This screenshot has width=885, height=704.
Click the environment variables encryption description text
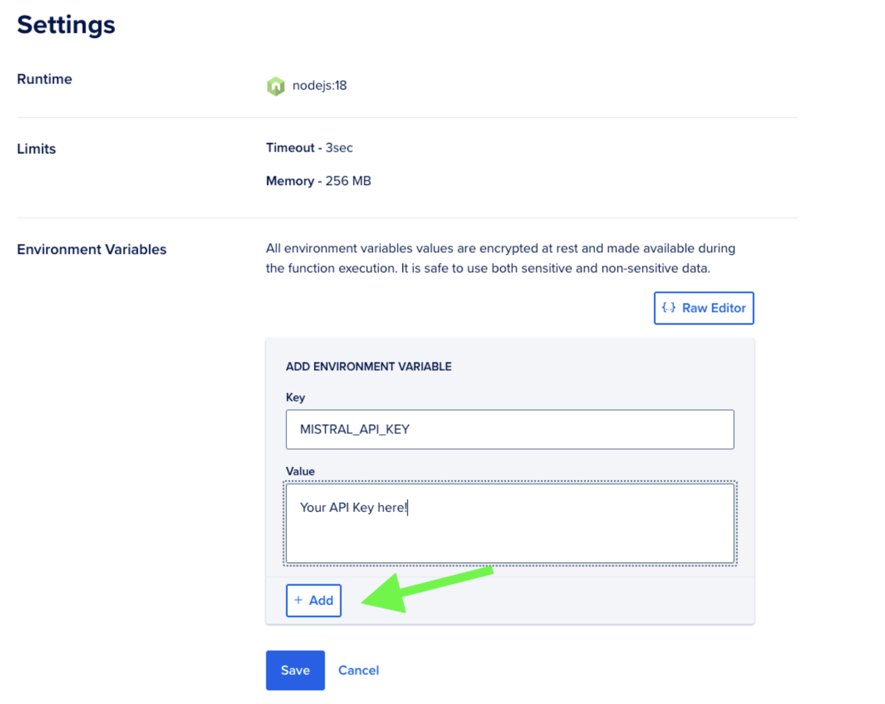tap(500, 258)
